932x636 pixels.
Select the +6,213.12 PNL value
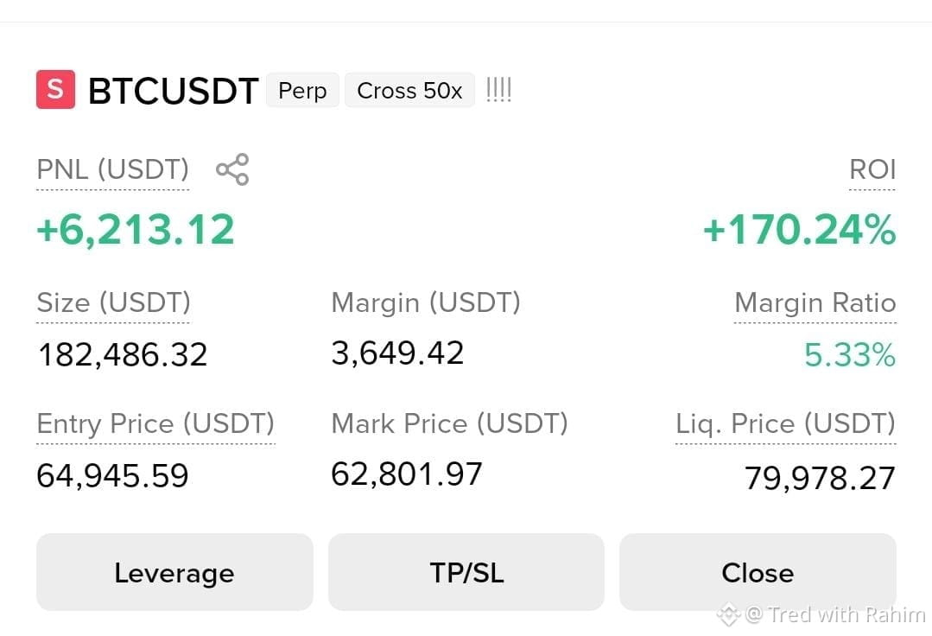136,230
